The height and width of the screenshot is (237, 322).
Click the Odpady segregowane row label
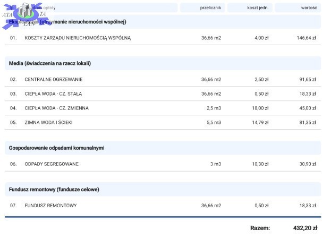click(x=52, y=164)
